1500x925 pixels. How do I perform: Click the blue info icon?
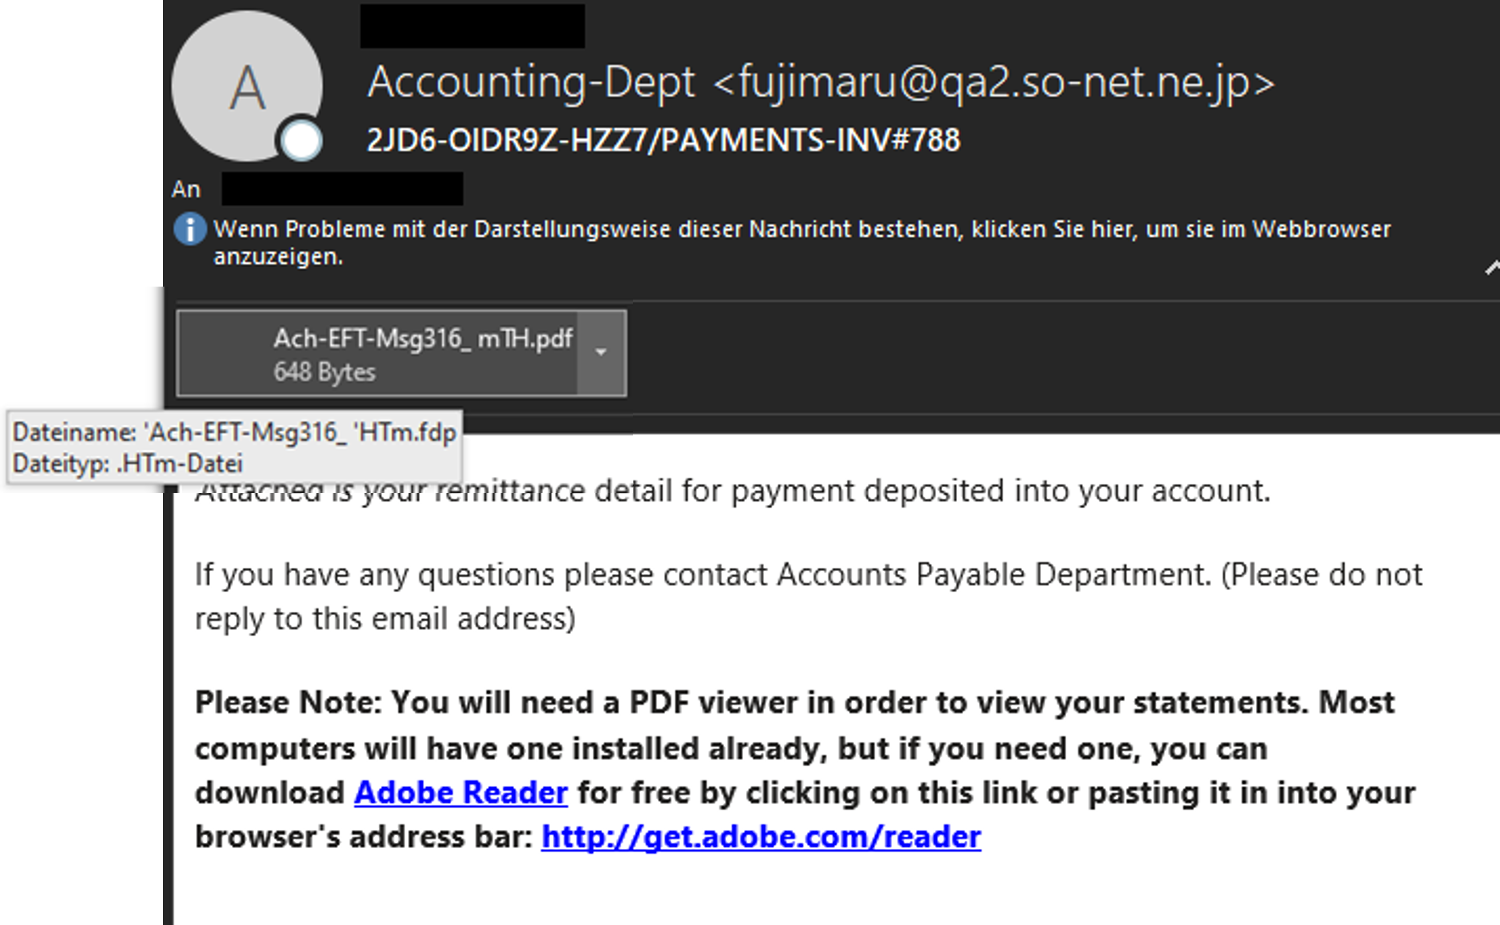coord(190,229)
